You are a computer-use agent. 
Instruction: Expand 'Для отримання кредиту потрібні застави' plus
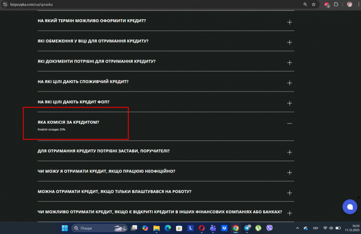[290, 152]
